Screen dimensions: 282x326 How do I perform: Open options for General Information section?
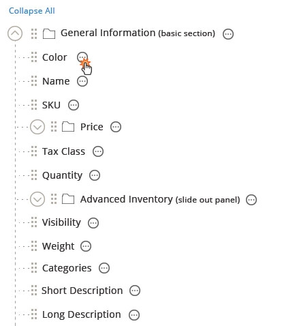228,34
